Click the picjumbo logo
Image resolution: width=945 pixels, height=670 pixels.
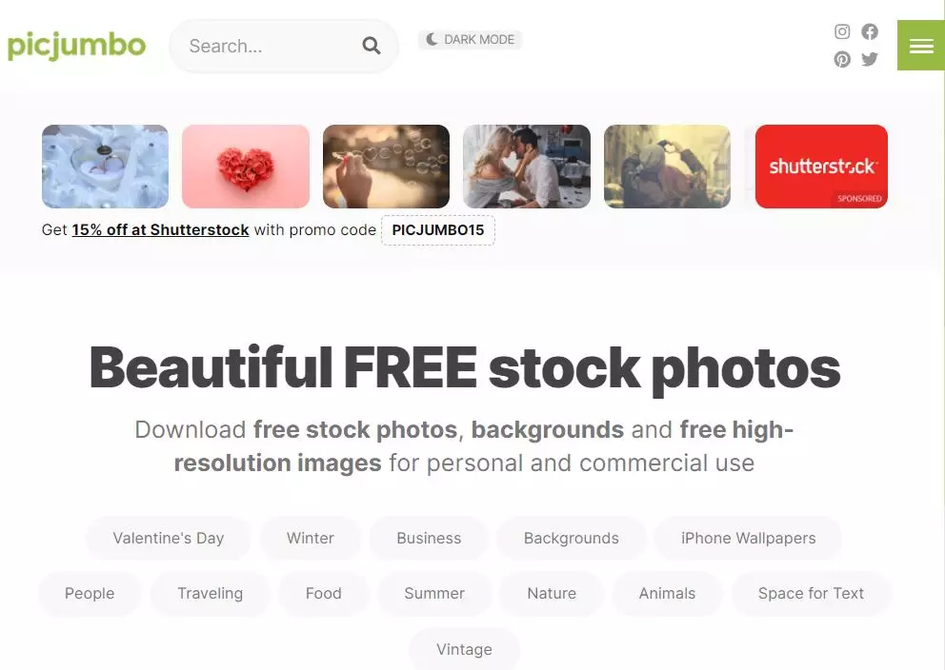click(x=76, y=46)
